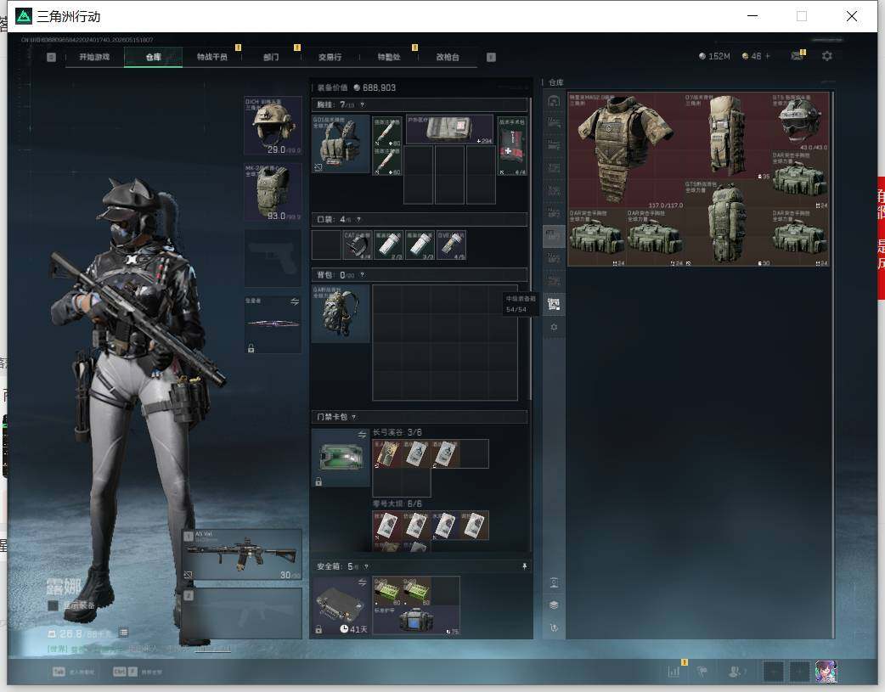Click the warehouse sidebar top lower icon
The image size is (885, 692).
pyautogui.click(x=554, y=582)
